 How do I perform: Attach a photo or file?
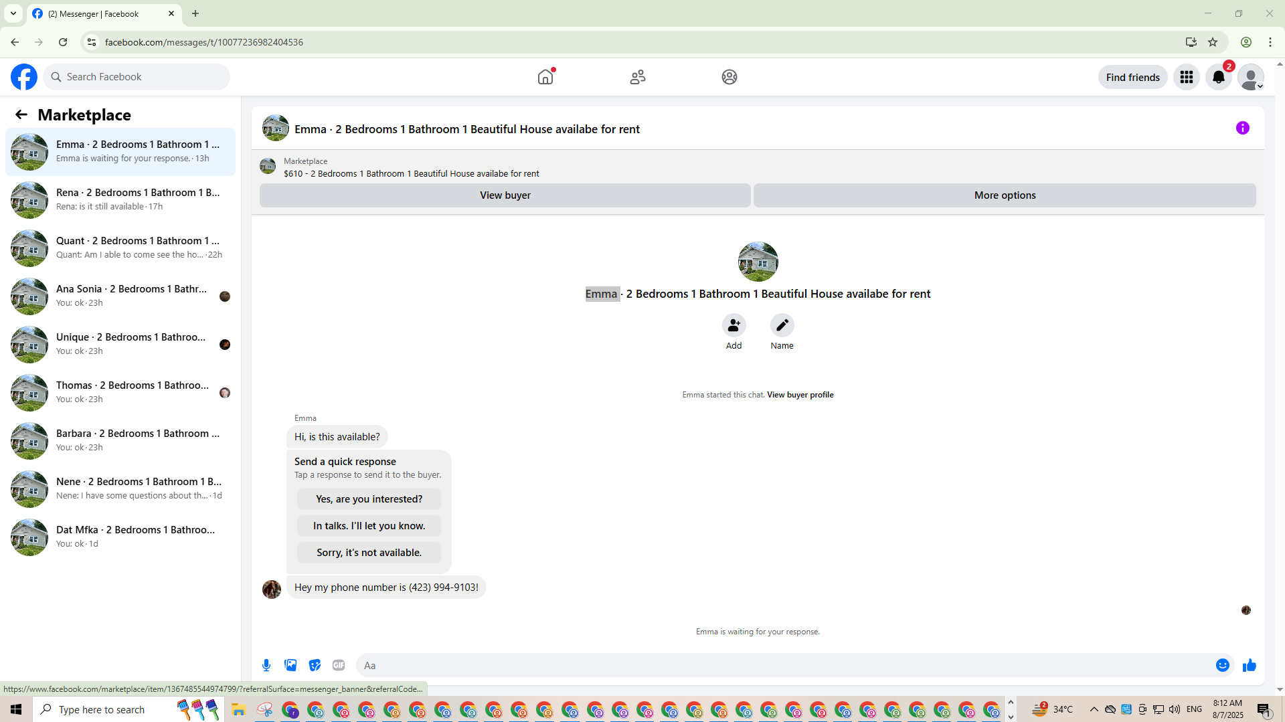pyautogui.click(x=290, y=665)
